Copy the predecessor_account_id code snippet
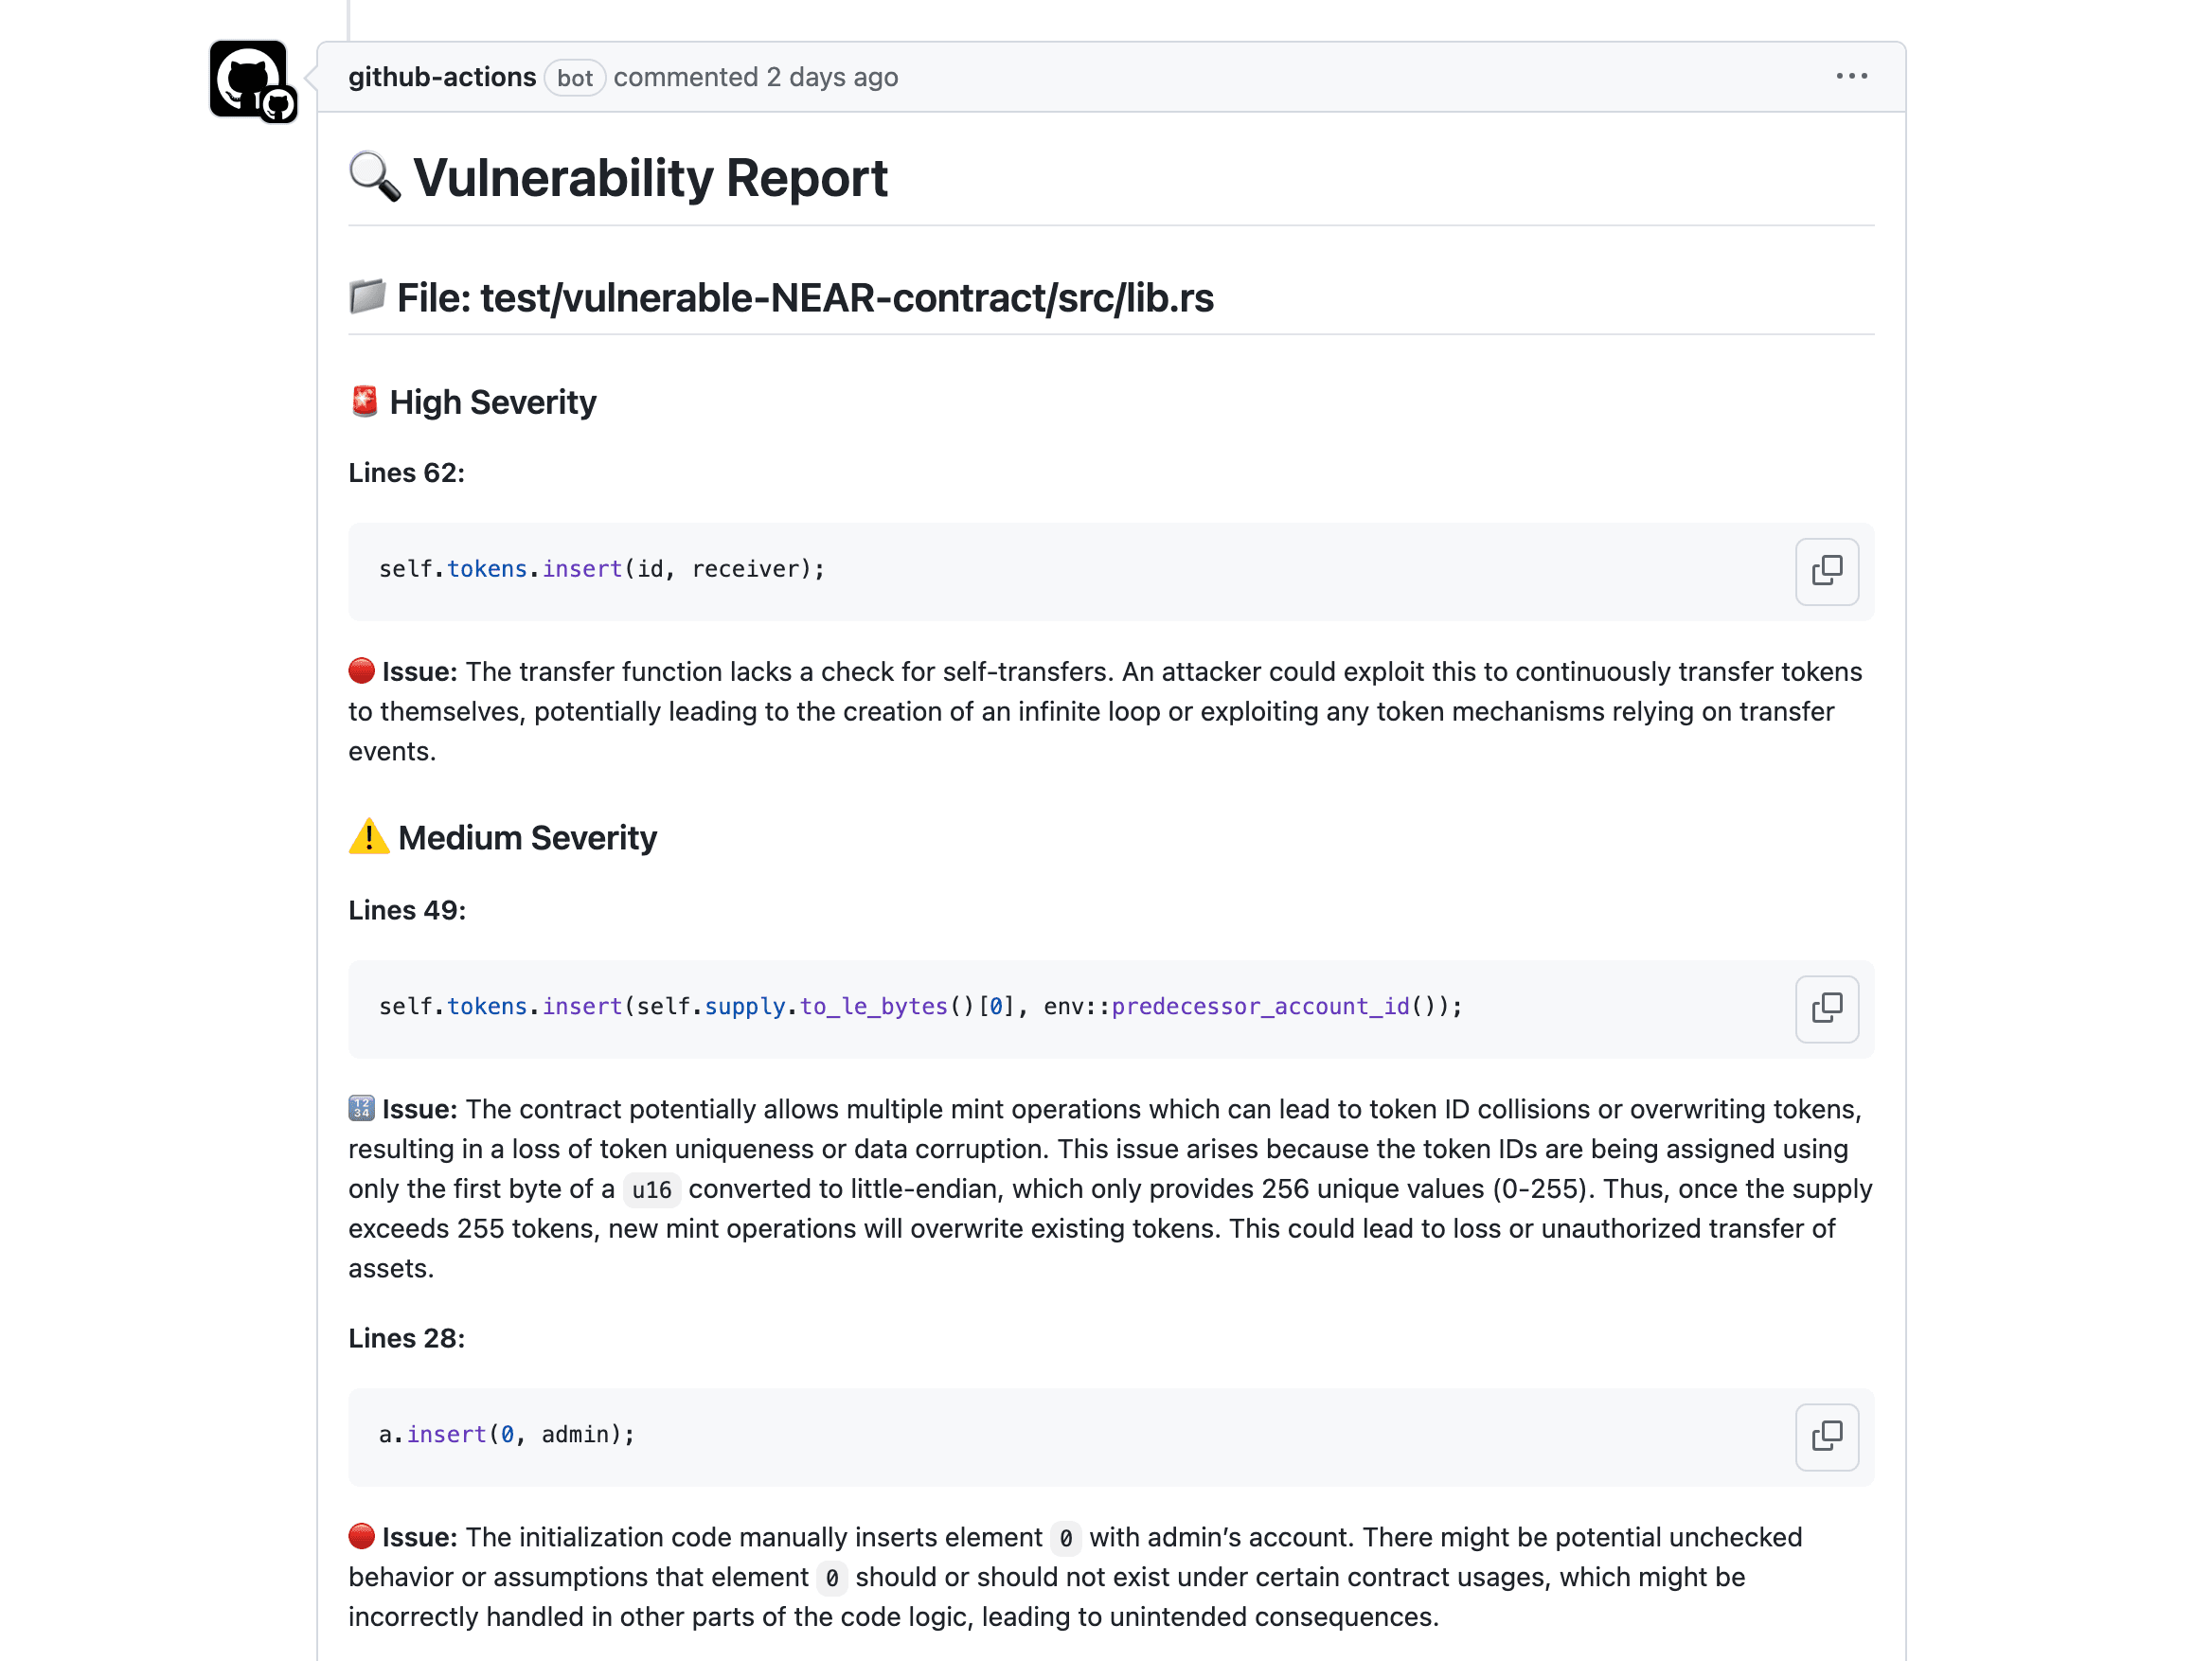The height and width of the screenshot is (1661, 2212). click(1826, 1009)
